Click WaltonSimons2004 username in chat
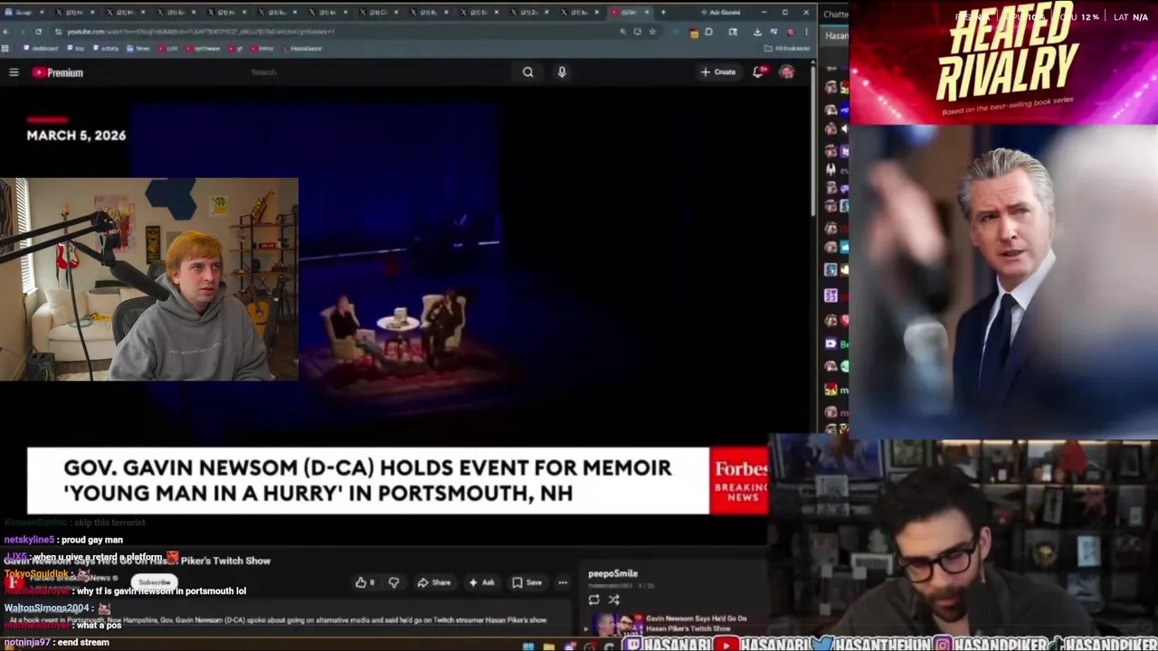 46,609
